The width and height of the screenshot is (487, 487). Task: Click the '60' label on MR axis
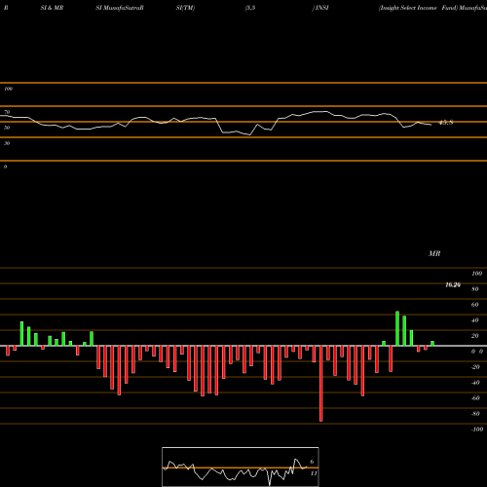coord(475,305)
